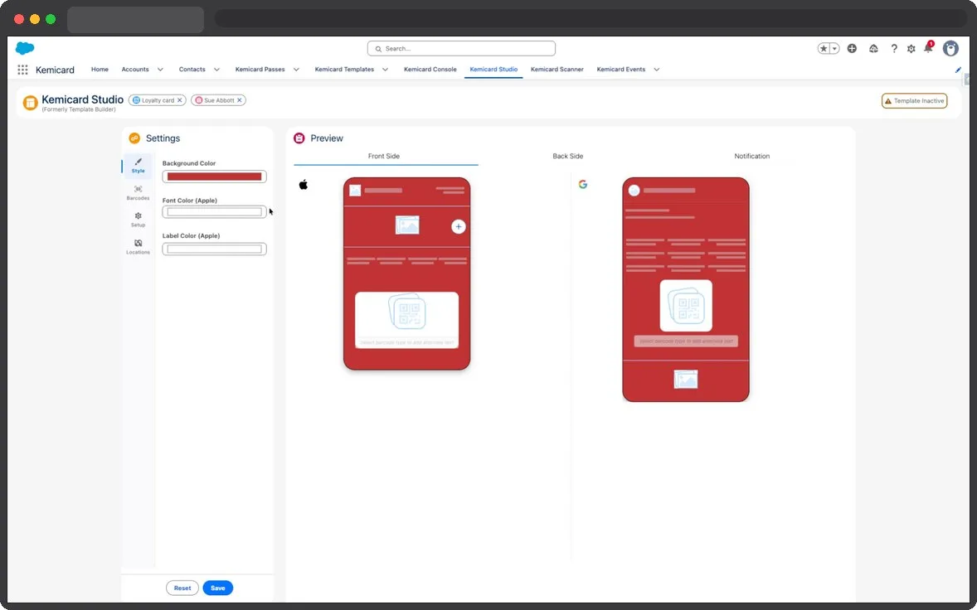Viewport: 977px width, 610px height.
Task: Expand the Contacts tab chevron
Action: (x=216, y=69)
